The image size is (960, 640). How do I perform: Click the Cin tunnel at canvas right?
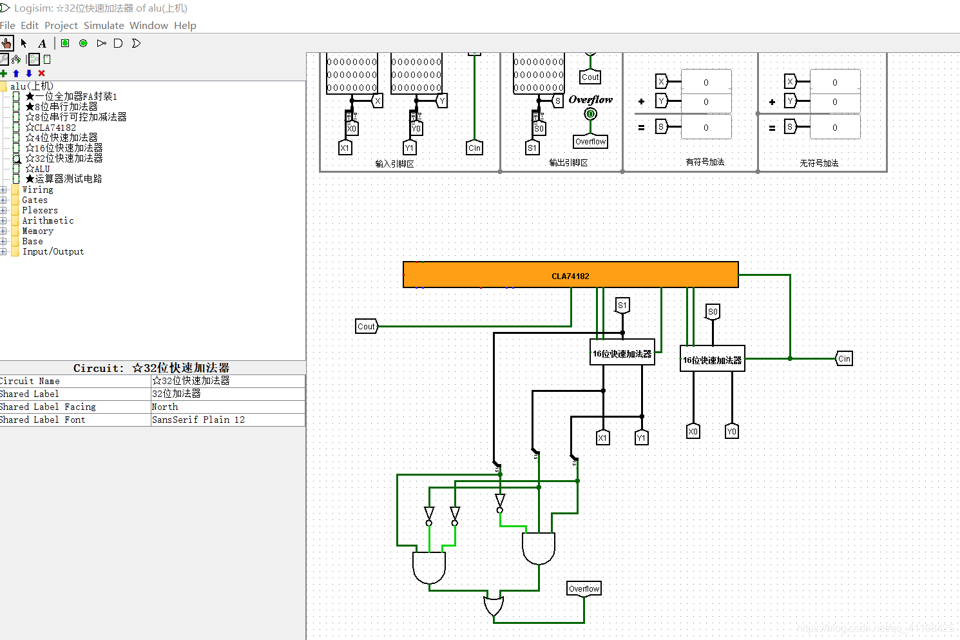844,359
